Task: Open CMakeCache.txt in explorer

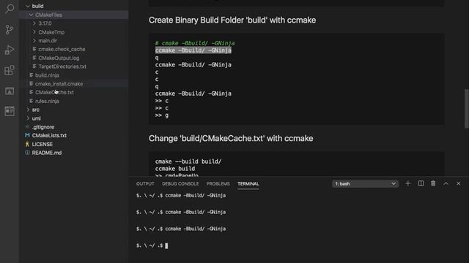Action: point(54,93)
